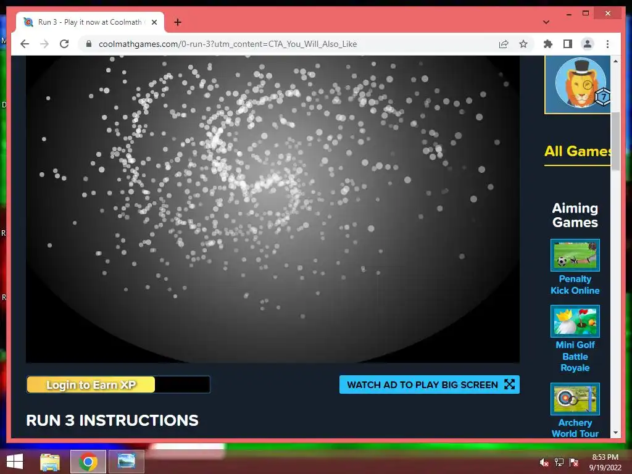Open the Penalty Kick Online thumbnail

(575, 255)
